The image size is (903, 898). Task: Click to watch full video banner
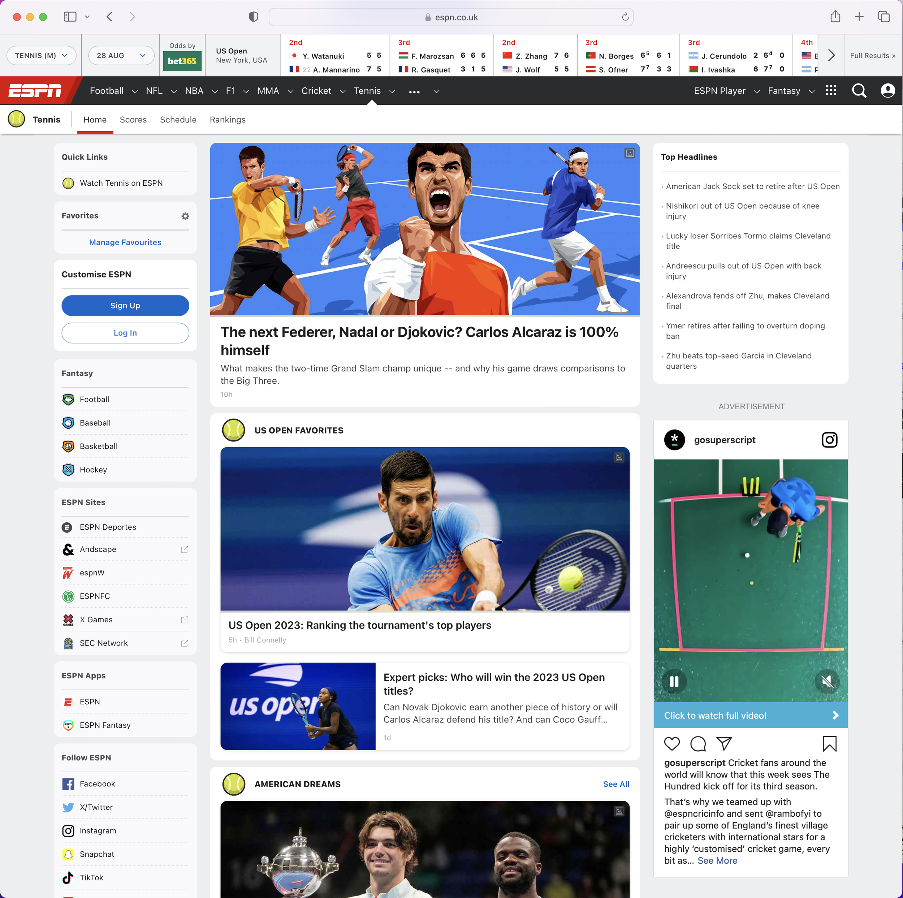pos(751,715)
